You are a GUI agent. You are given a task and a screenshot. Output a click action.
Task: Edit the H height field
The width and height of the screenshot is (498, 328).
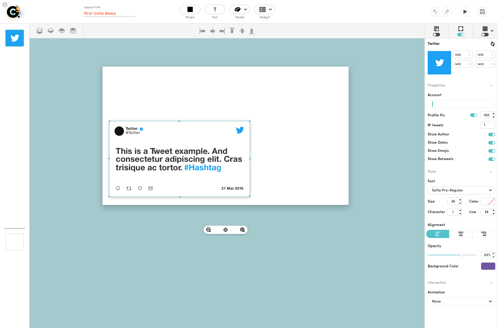pos(485,64)
